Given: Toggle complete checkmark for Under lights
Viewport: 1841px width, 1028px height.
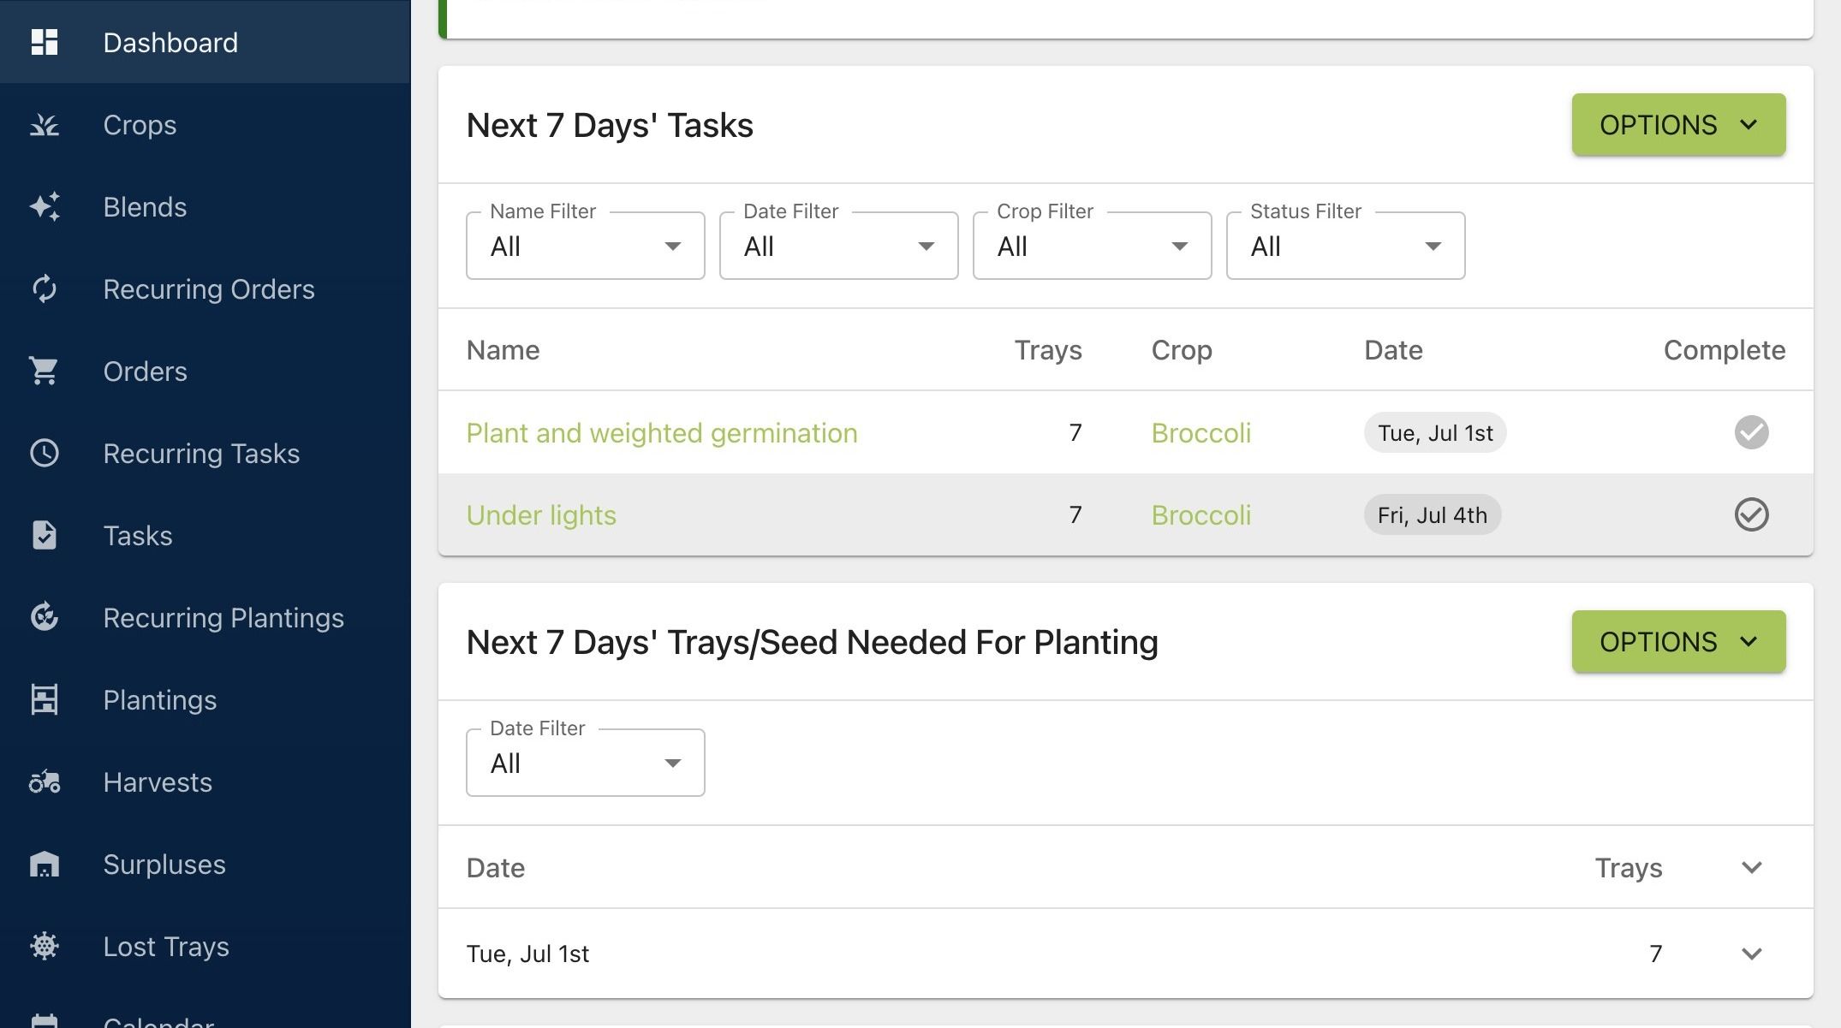Looking at the screenshot, I should (x=1751, y=514).
